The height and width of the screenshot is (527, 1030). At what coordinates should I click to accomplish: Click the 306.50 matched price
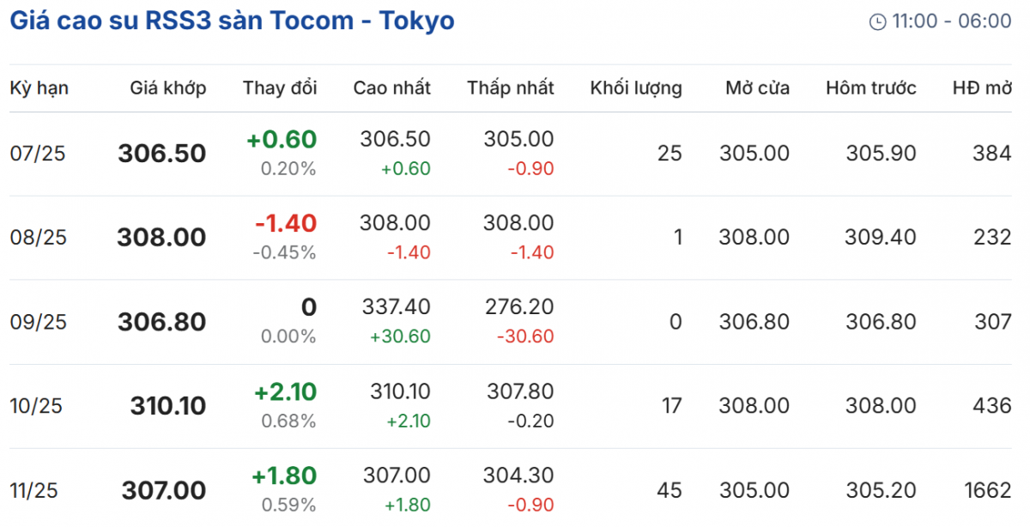click(162, 154)
